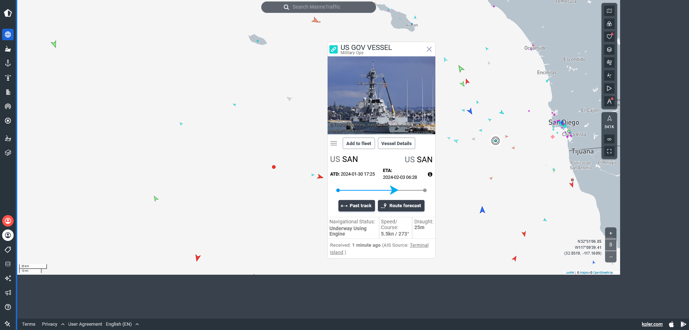
Task: Open the Apple App Store icon
Action: tap(671, 324)
